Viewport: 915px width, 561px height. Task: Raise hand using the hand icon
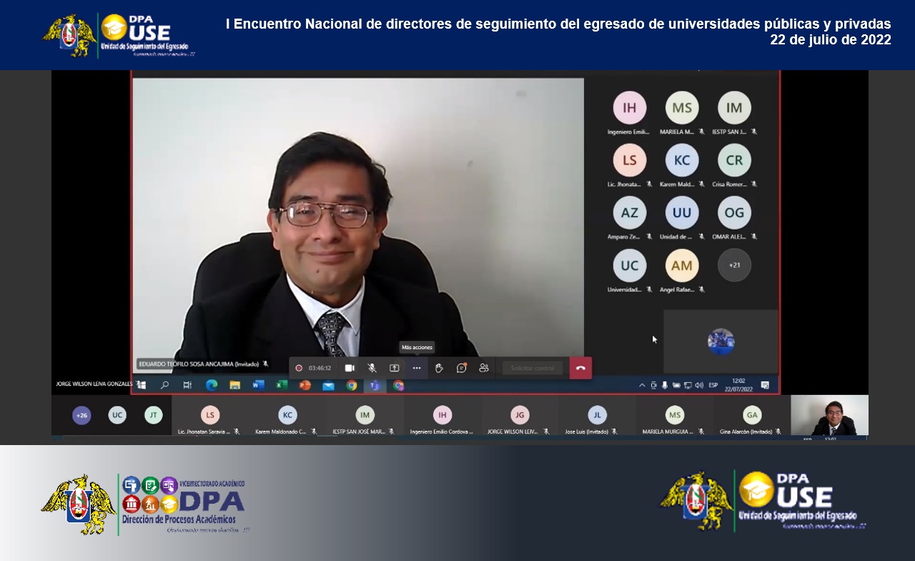[439, 368]
